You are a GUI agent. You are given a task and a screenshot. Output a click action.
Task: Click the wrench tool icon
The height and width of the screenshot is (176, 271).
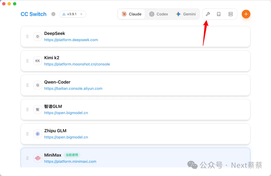(208, 14)
